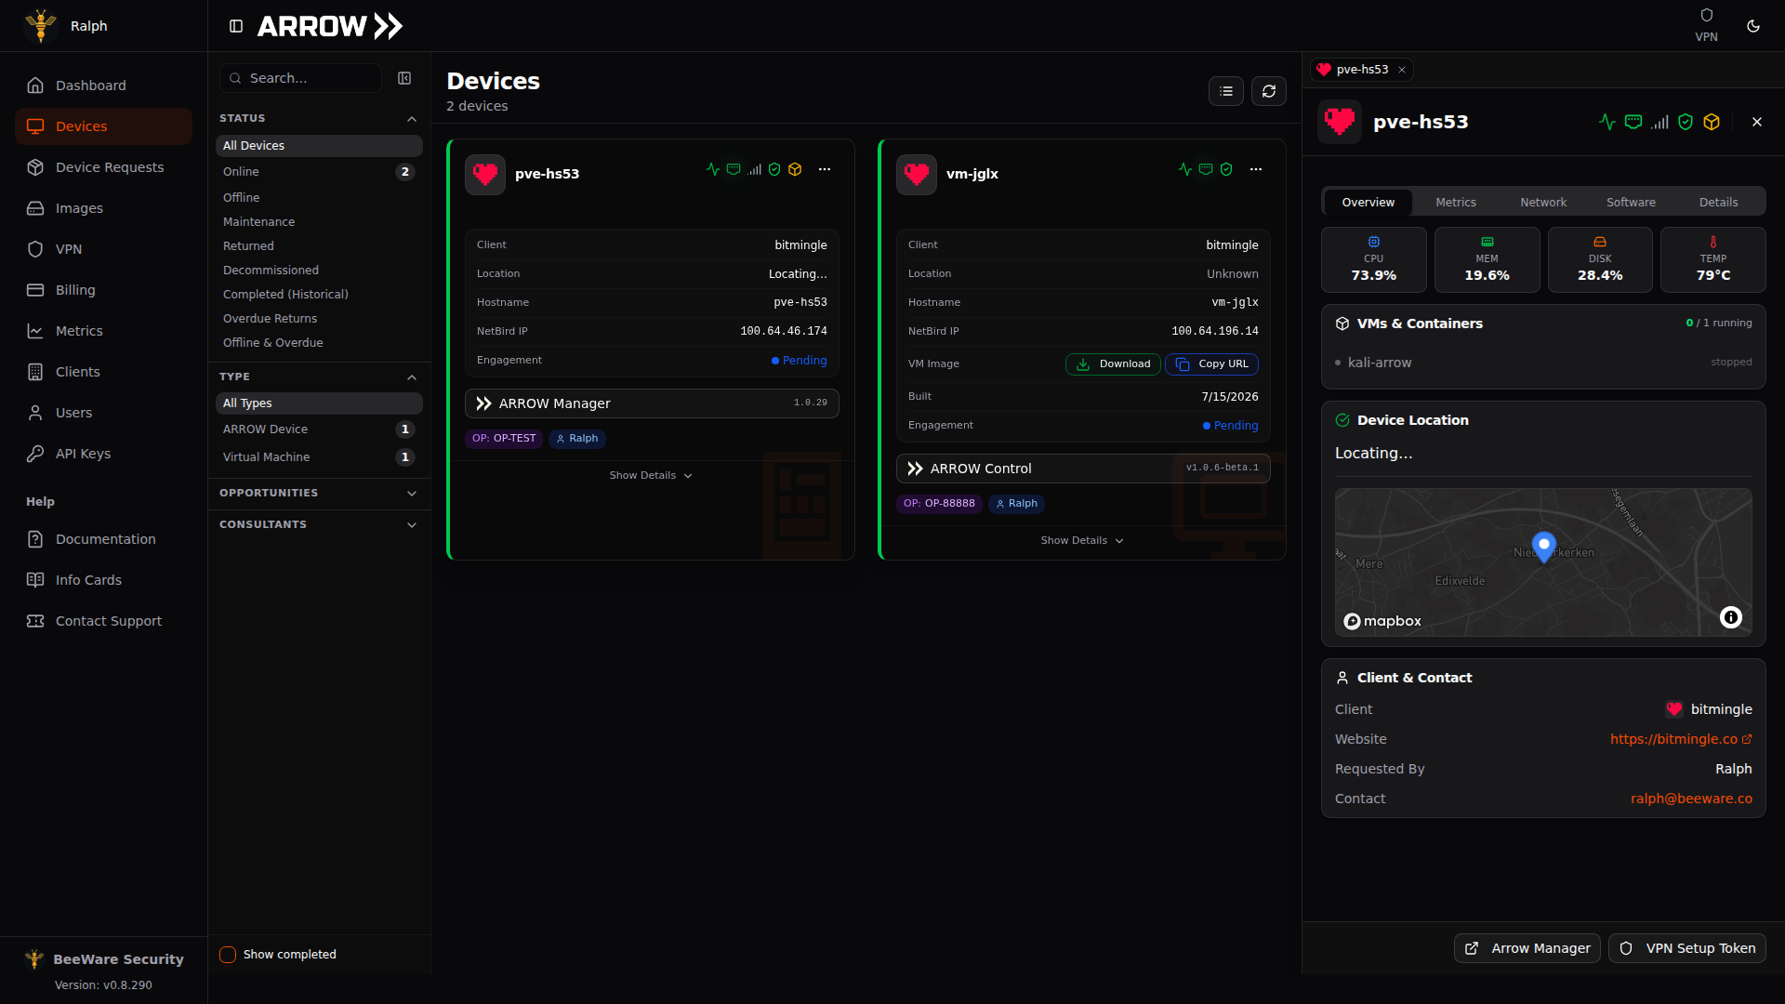
Task: Open the Mapbox info button on map
Action: point(1731,617)
